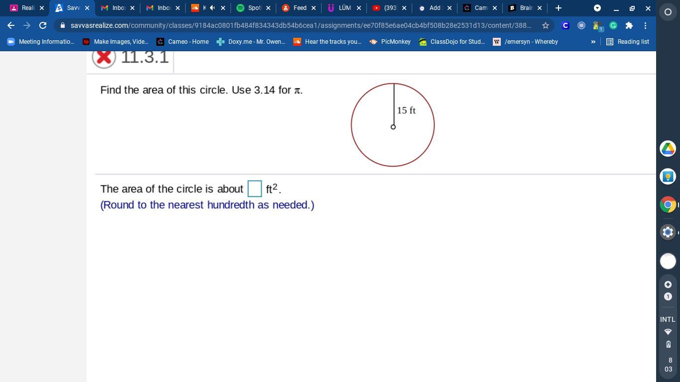Close the Brainly tab
The height and width of the screenshot is (382, 680).
click(539, 8)
